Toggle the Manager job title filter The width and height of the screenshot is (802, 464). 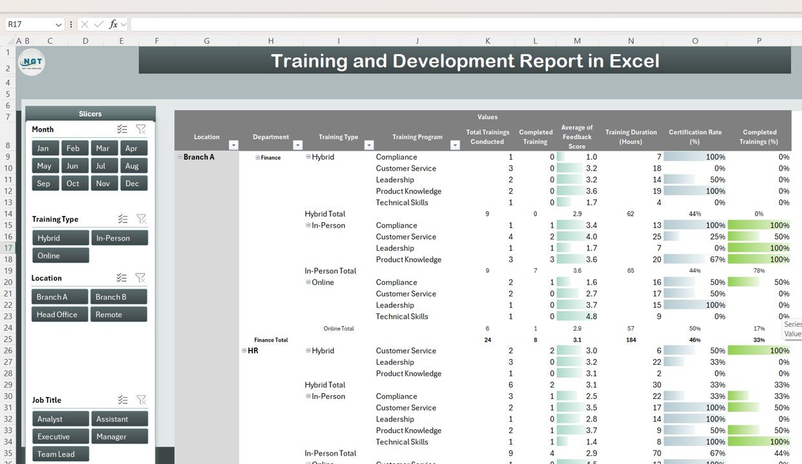pyautogui.click(x=119, y=436)
